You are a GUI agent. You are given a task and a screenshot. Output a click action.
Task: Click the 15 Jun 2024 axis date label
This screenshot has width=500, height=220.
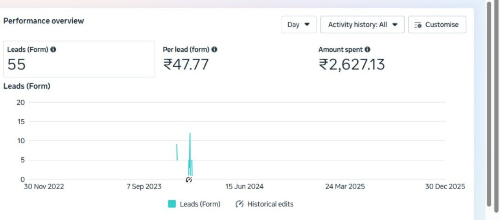coord(244,186)
